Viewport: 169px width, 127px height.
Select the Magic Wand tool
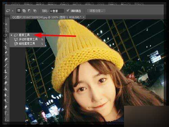click(x=6, y=41)
